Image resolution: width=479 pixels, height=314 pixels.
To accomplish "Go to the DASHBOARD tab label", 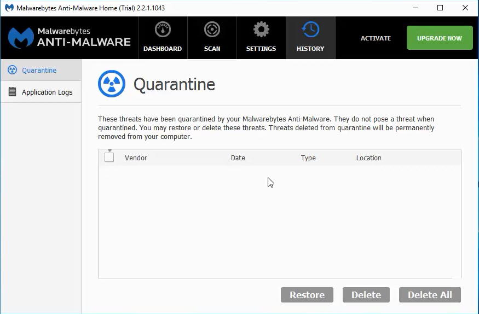I will pos(163,49).
